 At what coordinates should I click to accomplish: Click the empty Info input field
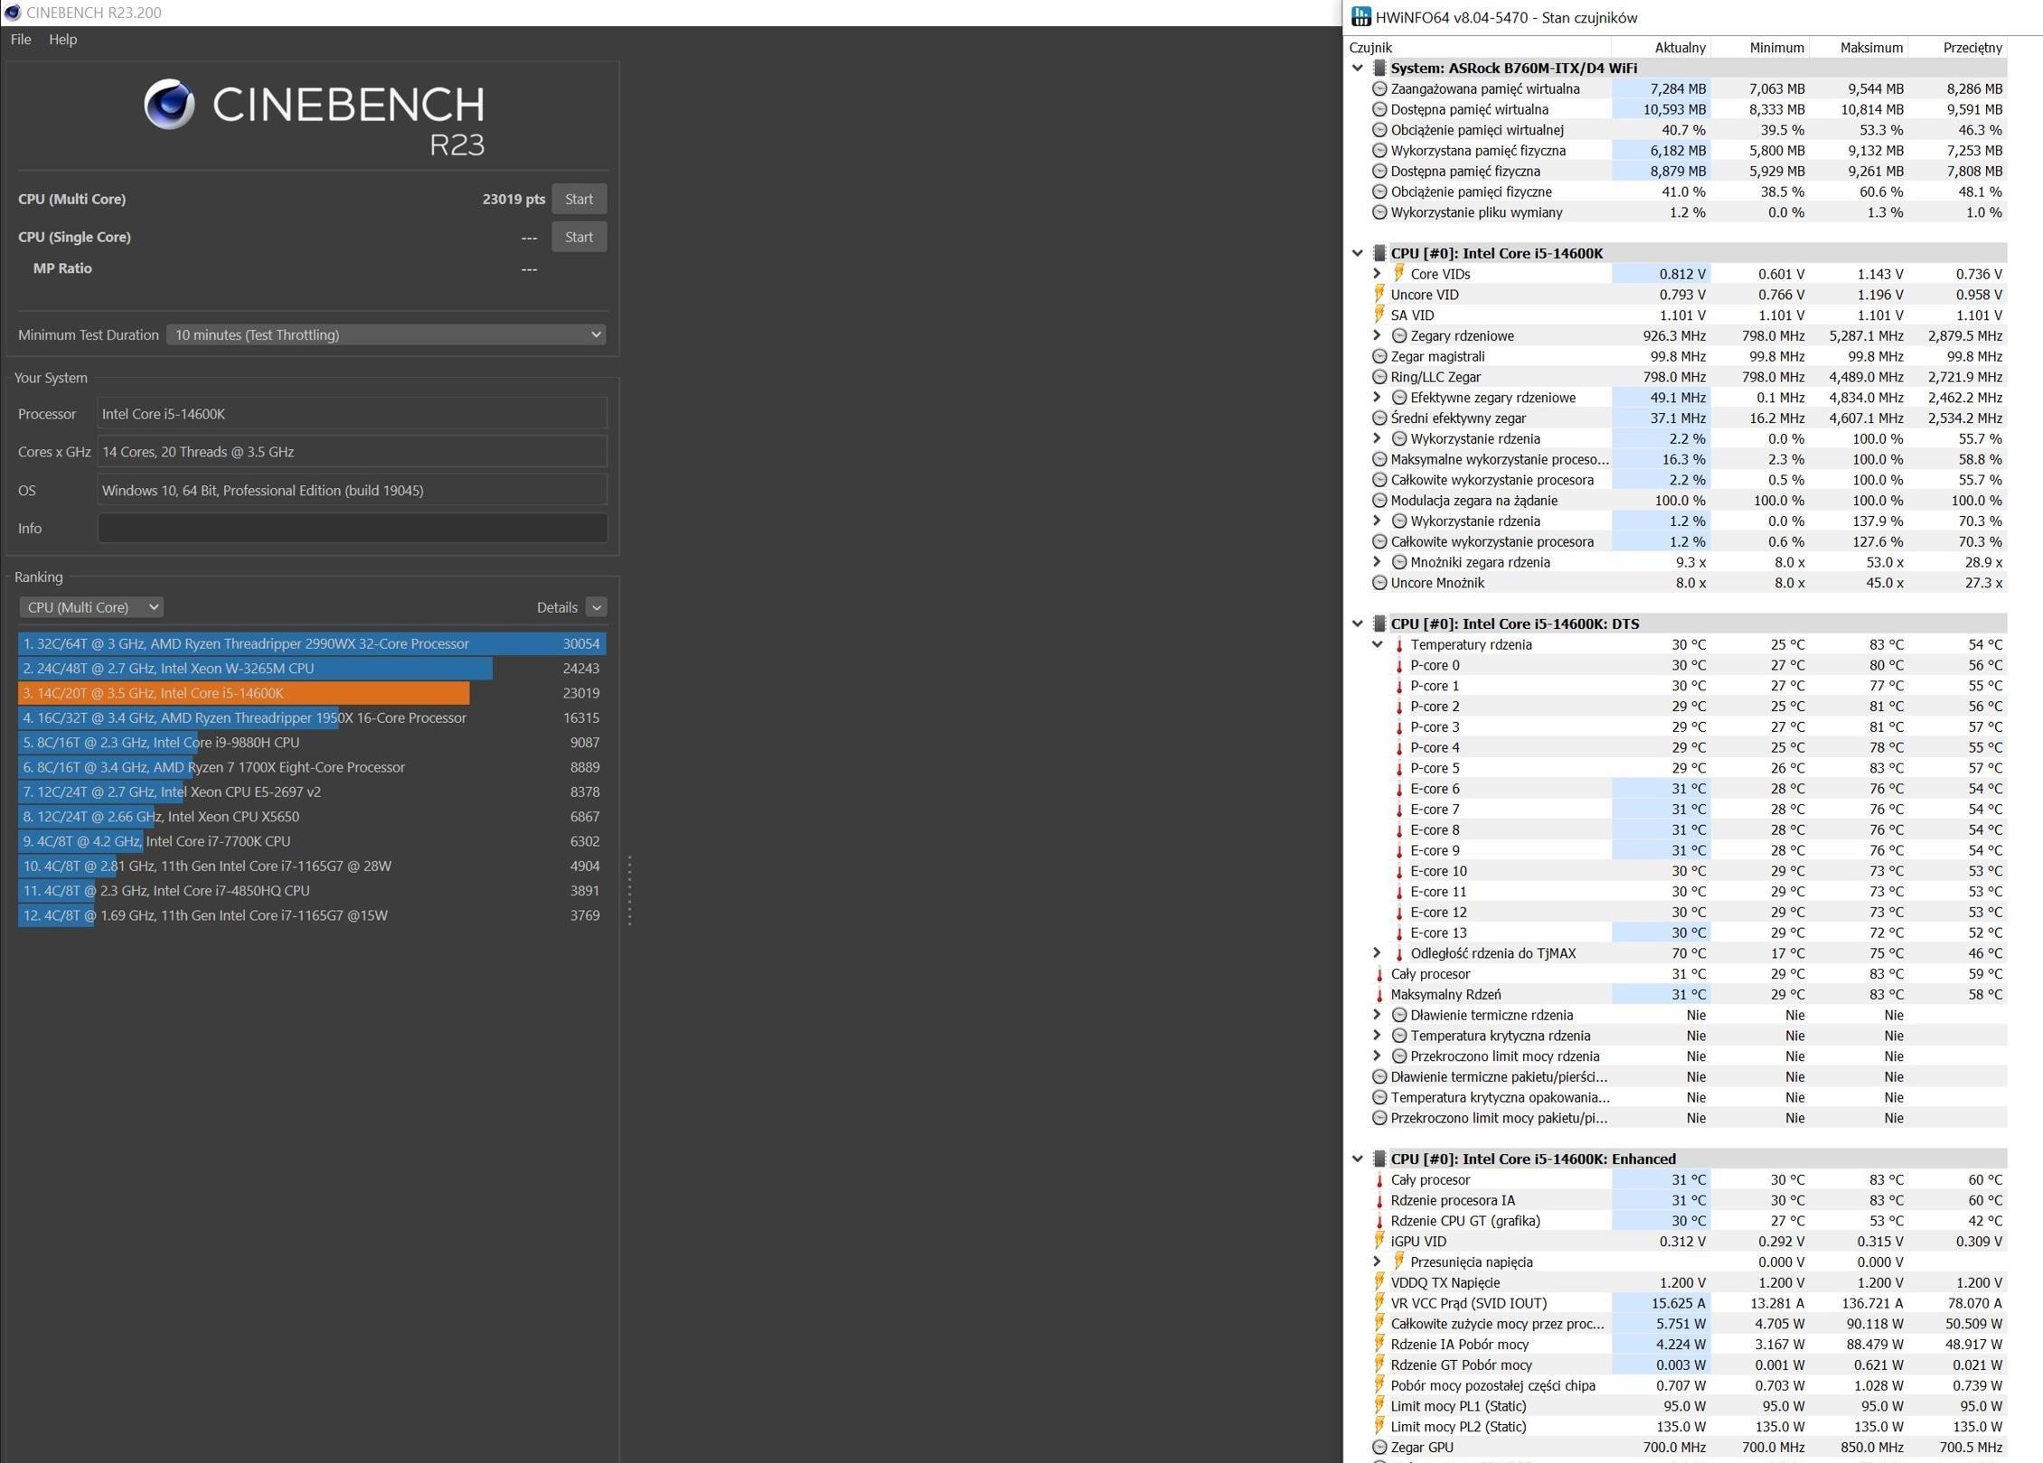pos(352,529)
